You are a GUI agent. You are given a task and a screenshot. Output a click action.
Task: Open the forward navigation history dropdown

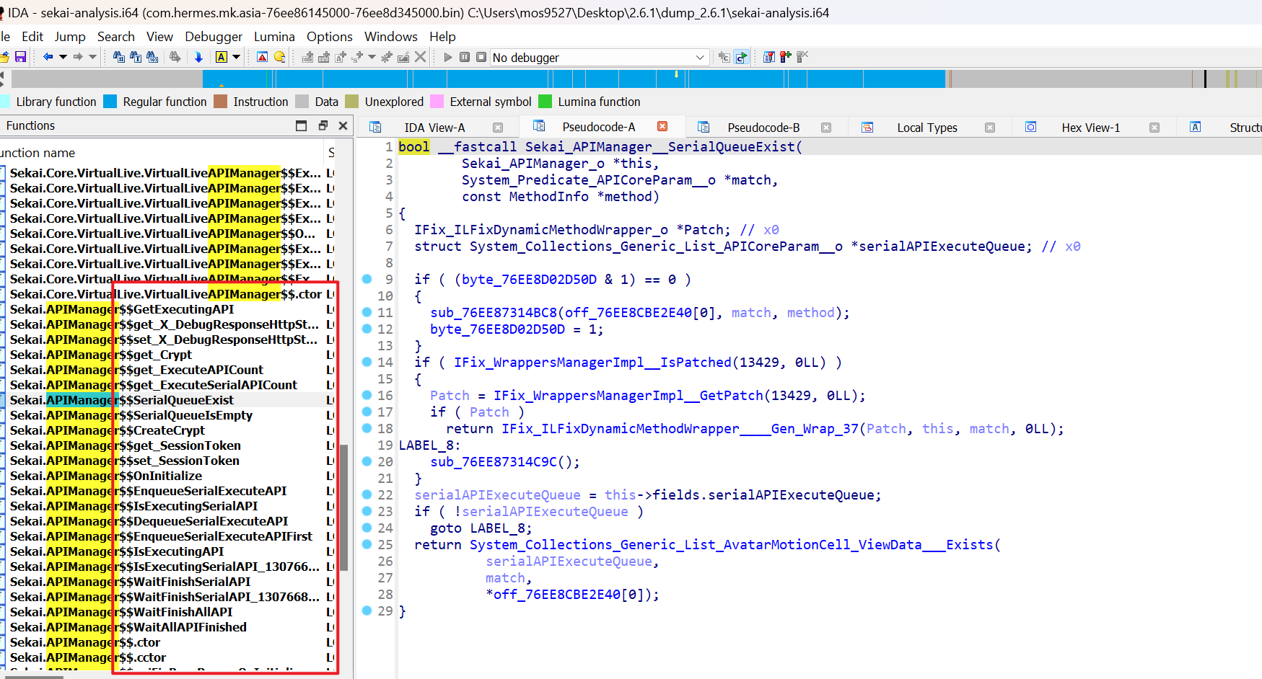click(92, 57)
